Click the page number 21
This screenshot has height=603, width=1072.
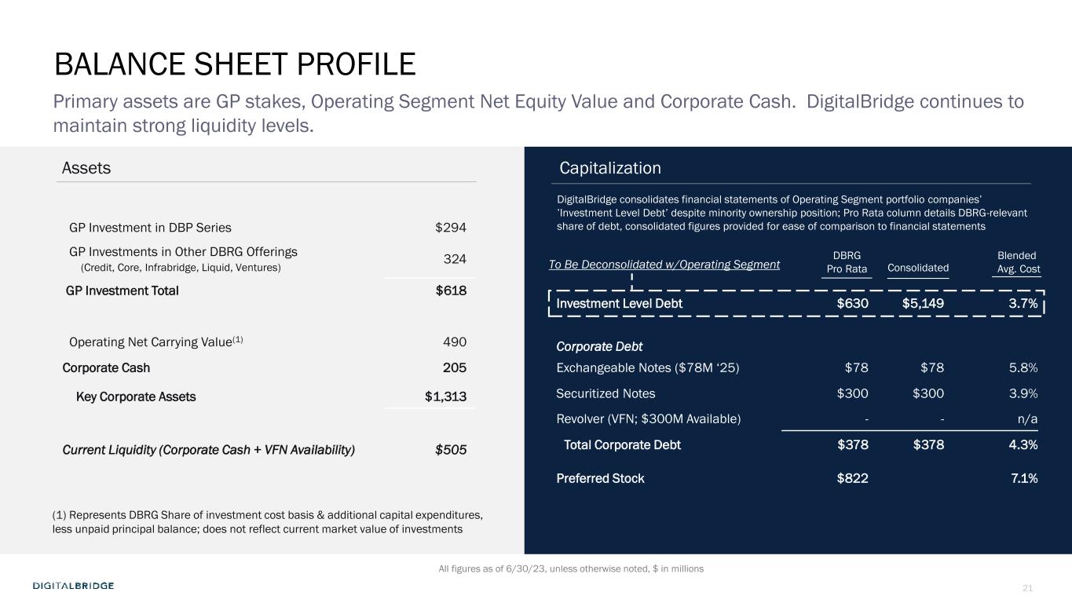(x=1028, y=589)
